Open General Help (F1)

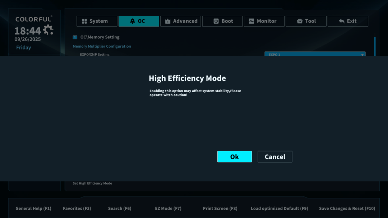click(33, 208)
